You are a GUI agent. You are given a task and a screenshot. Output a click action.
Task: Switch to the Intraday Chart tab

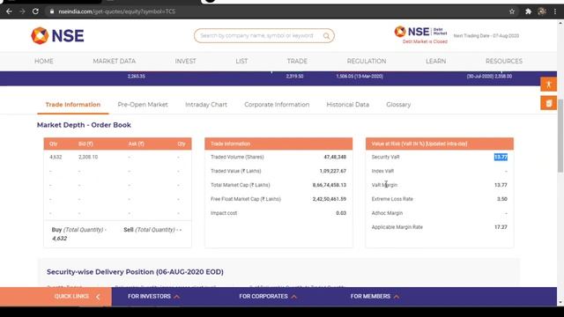coord(206,105)
